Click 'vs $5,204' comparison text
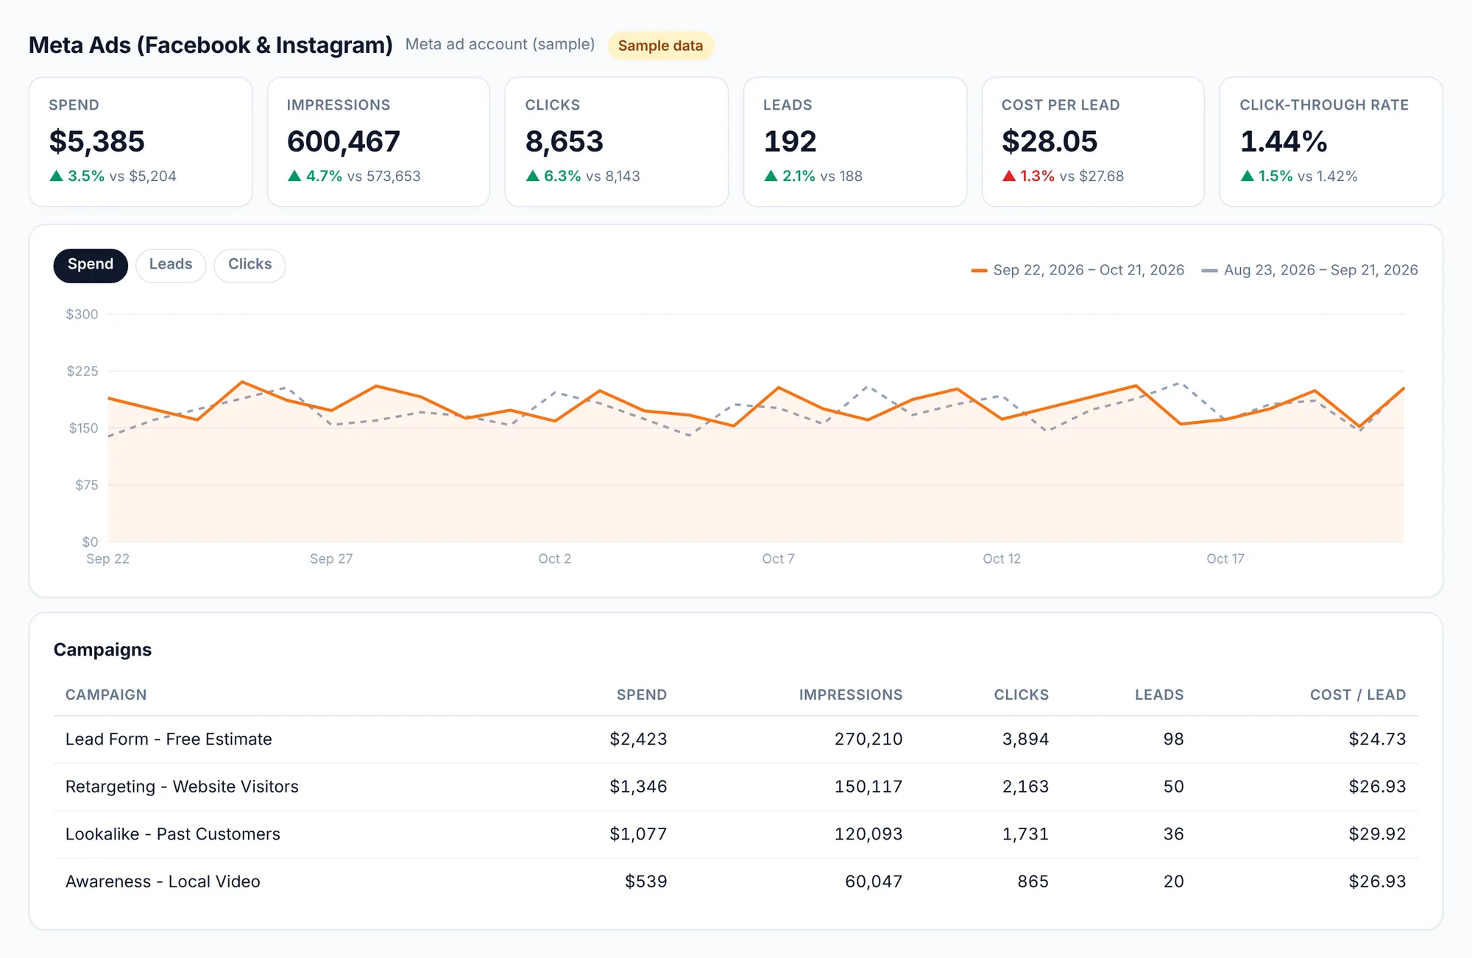Image resolution: width=1472 pixels, height=958 pixels. coord(143,176)
